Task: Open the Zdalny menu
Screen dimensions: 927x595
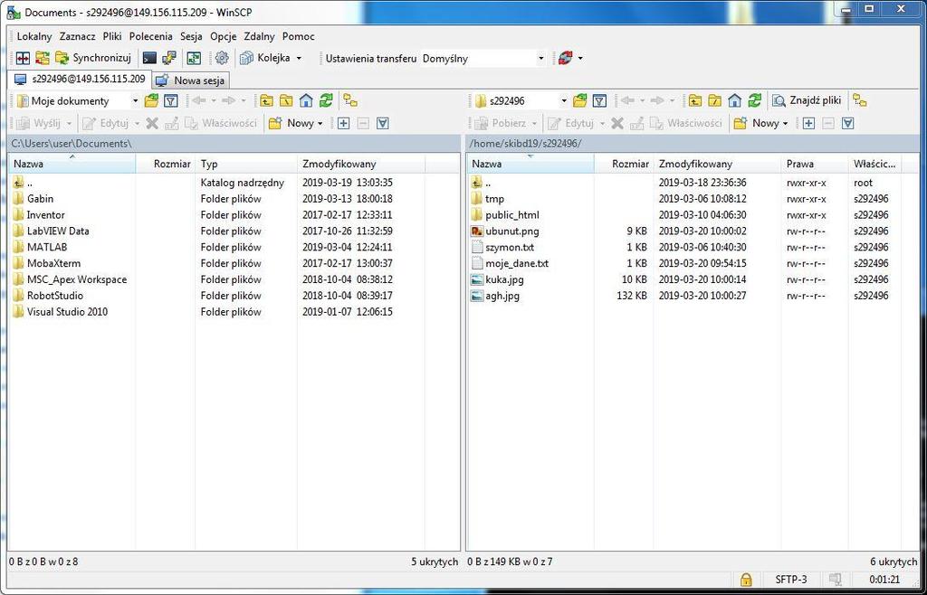Action: point(260,36)
